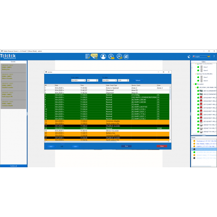This screenshot has width=217, height=217.
Task: Collapse the Area 10 ECLIPSE 99 node
Action: point(196,74)
